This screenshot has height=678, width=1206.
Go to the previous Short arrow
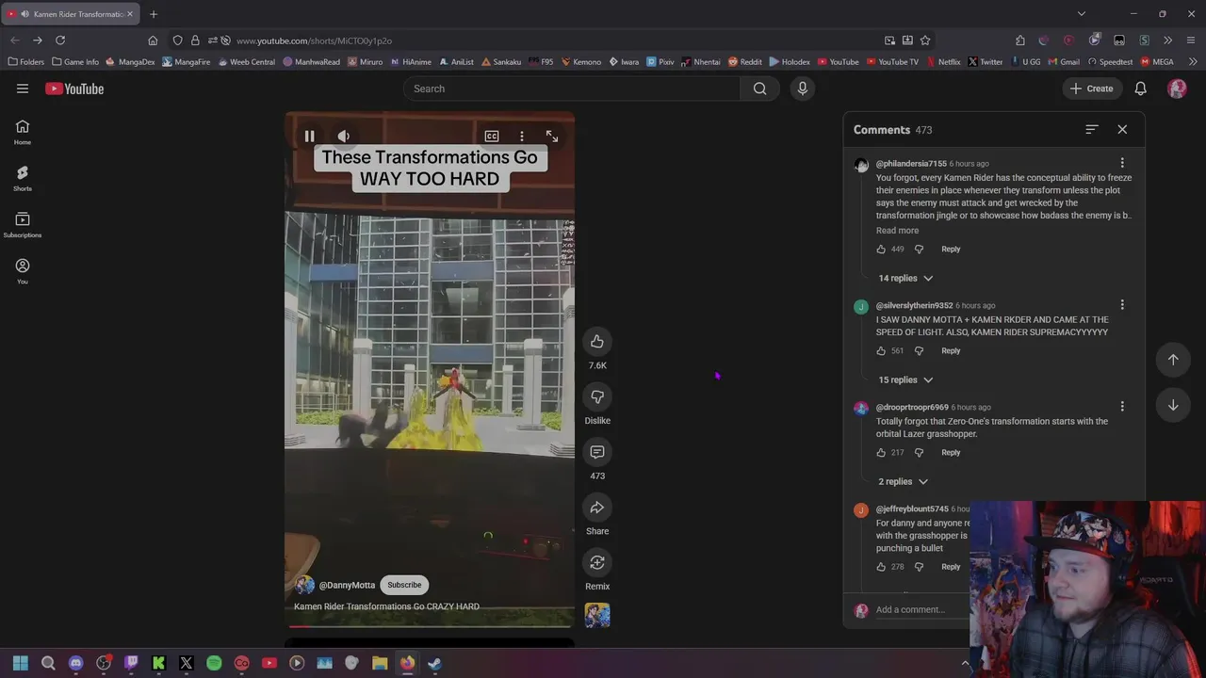pyautogui.click(x=1173, y=359)
